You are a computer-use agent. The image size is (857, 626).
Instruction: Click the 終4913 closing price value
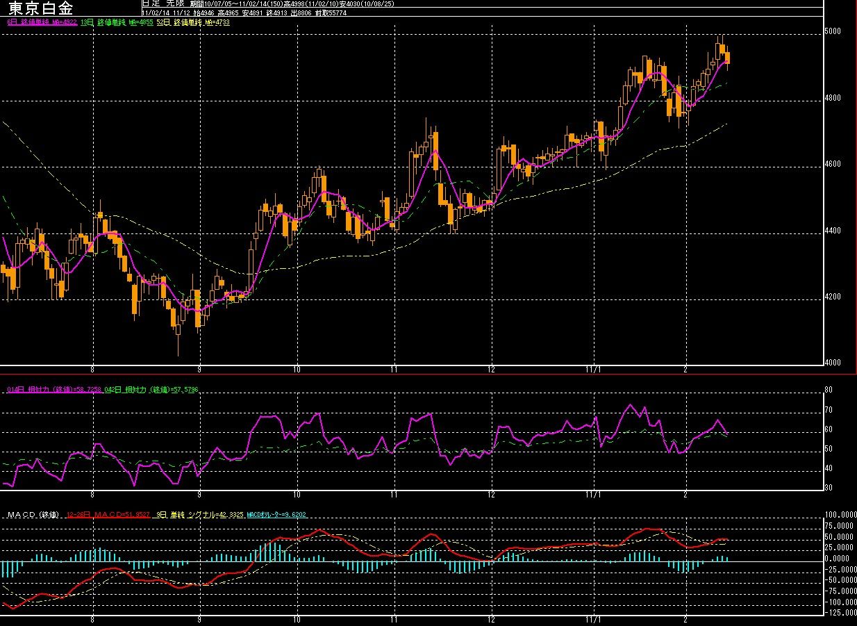pyautogui.click(x=276, y=13)
